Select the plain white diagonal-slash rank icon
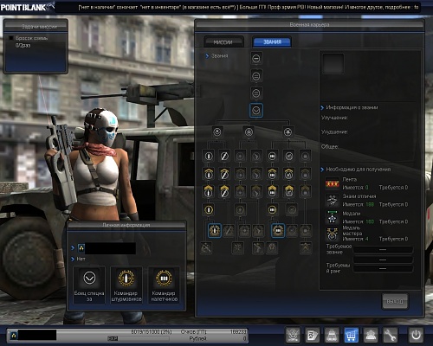 tap(224, 156)
